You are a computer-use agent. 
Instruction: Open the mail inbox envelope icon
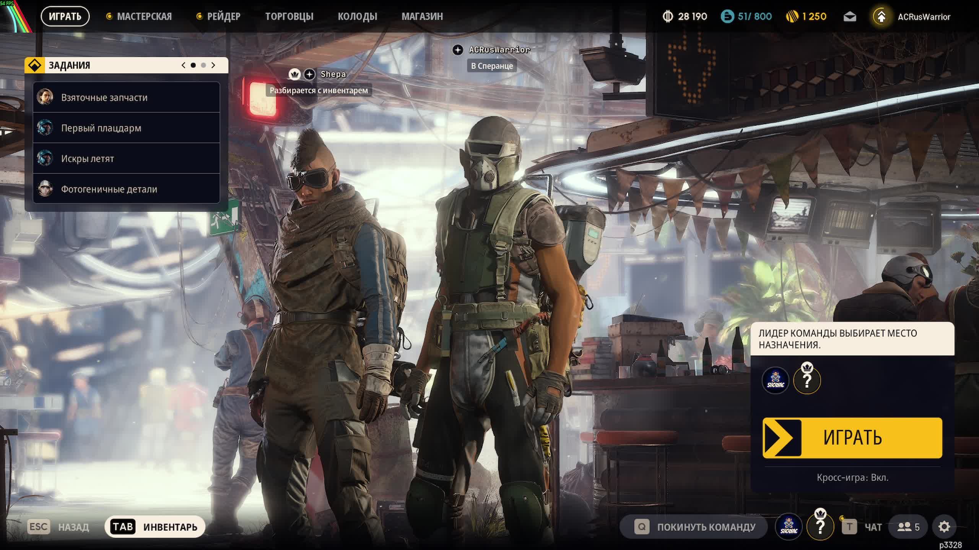849,17
